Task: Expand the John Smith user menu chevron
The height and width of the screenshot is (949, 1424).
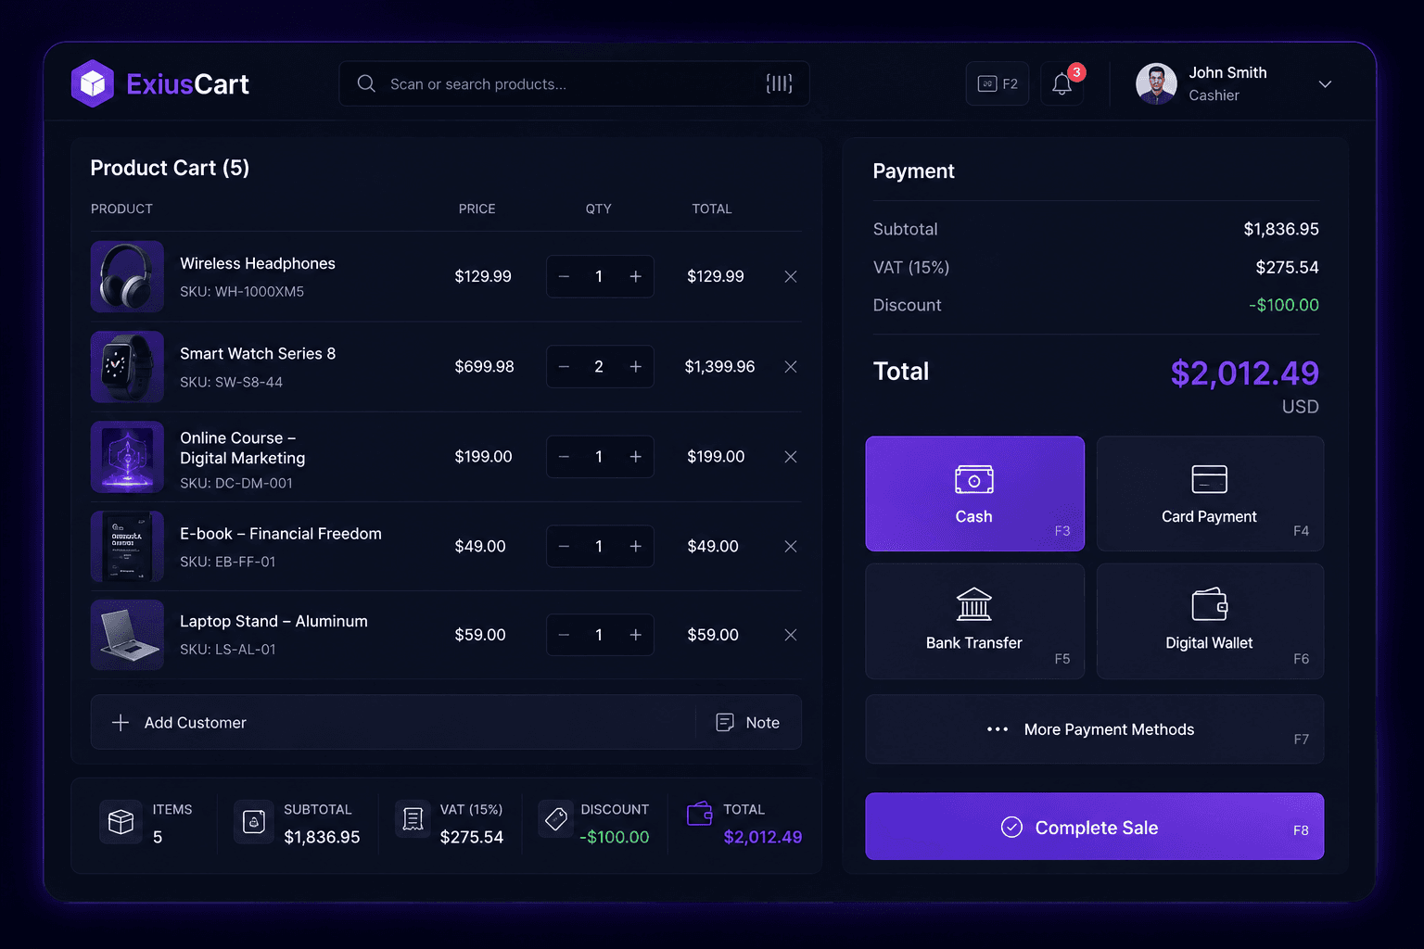Action: pyautogui.click(x=1325, y=83)
